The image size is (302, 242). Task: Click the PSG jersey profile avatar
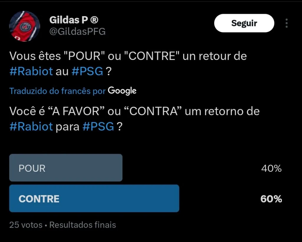pos(25,27)
